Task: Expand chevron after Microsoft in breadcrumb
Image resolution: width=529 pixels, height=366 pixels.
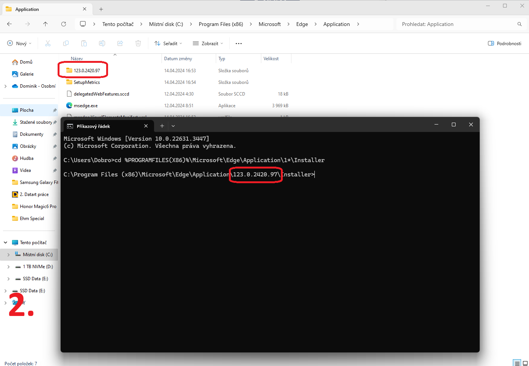Action: click(x=288, y=24)
